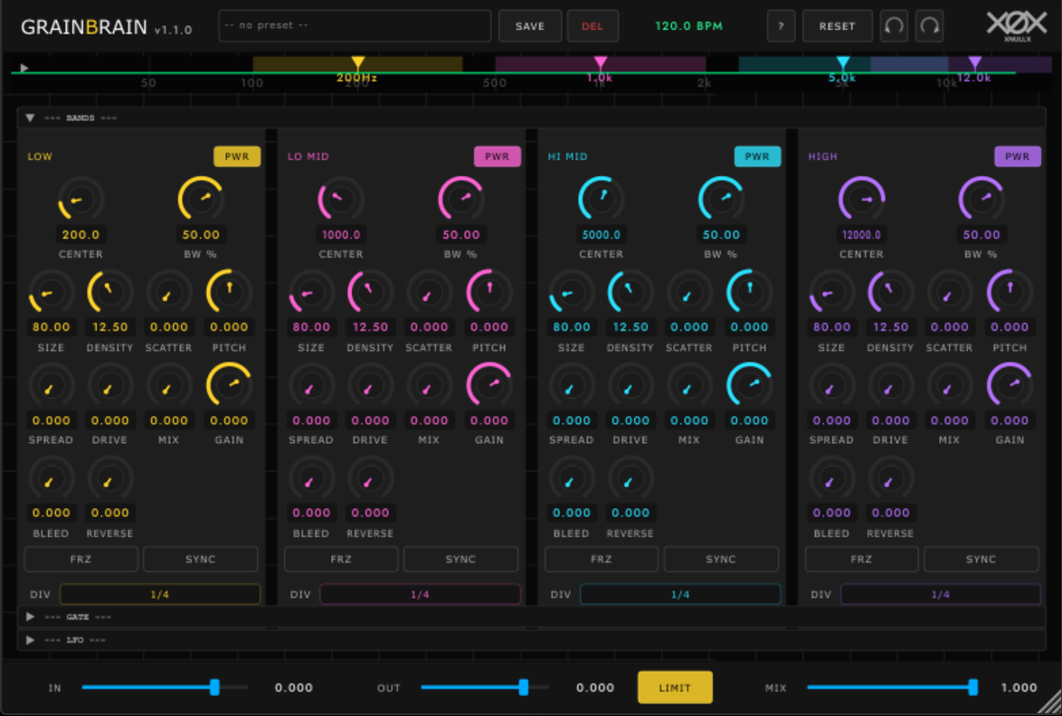Image resolution: width=1062 pixels, height=716 pixels.
Task: Click the LOW band PITCH knob
Action: click(229, 292)
